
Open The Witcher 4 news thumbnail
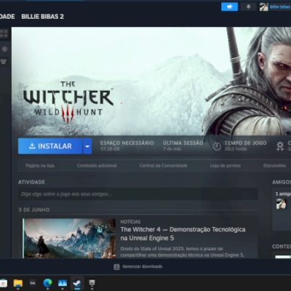(69, 238)
